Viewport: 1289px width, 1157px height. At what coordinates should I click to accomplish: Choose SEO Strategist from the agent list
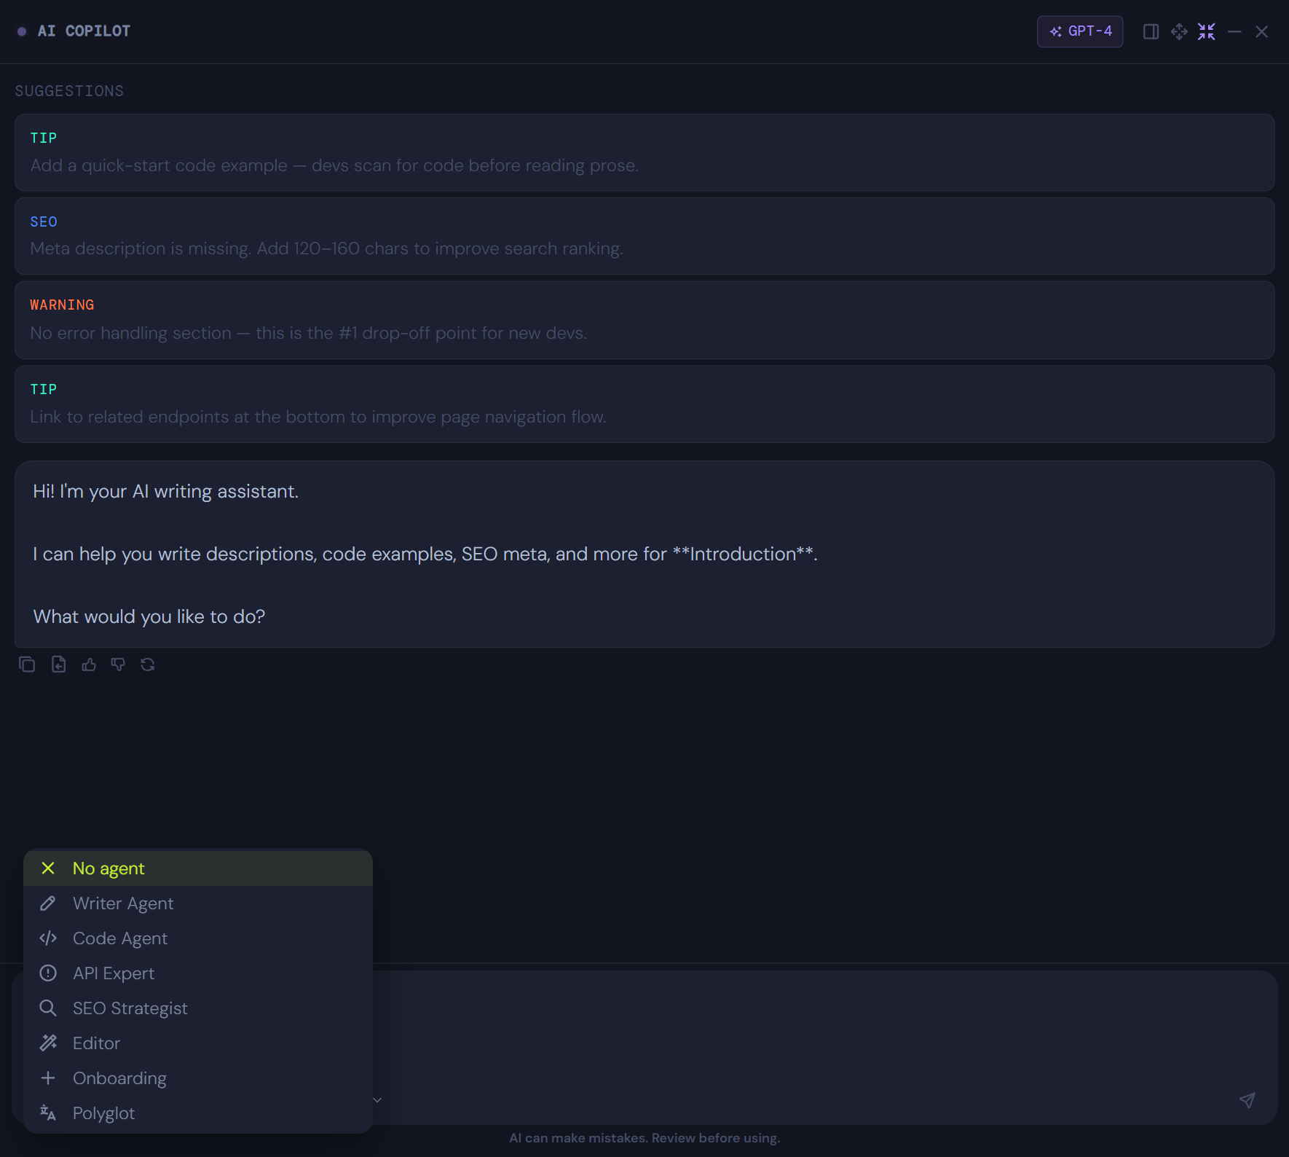[130, 1008]
